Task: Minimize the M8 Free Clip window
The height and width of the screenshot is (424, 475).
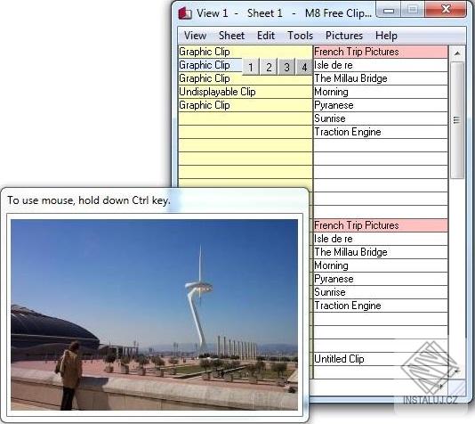Action: (389, 11)
